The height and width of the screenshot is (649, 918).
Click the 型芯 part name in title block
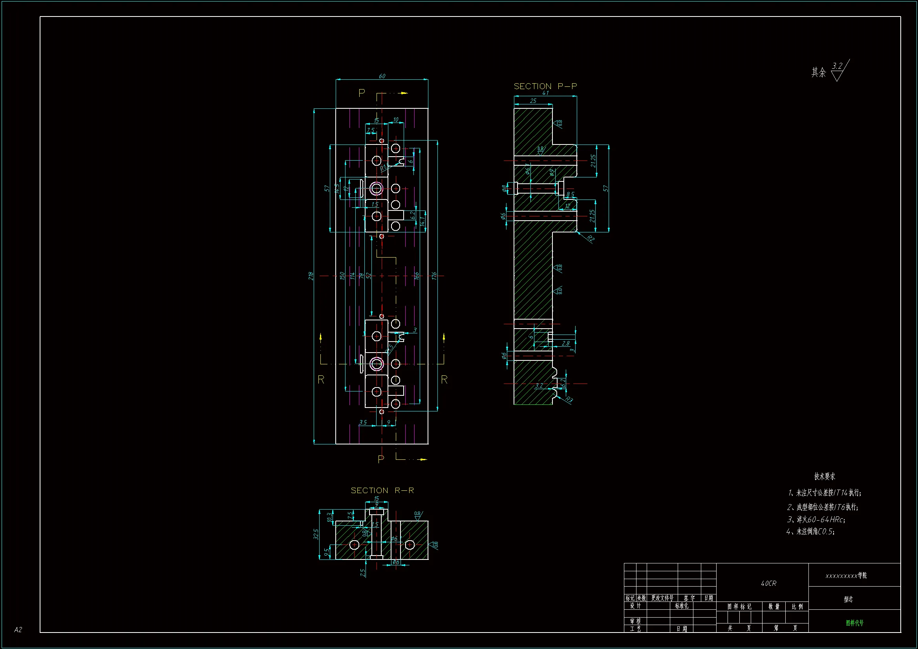point(848,599)
